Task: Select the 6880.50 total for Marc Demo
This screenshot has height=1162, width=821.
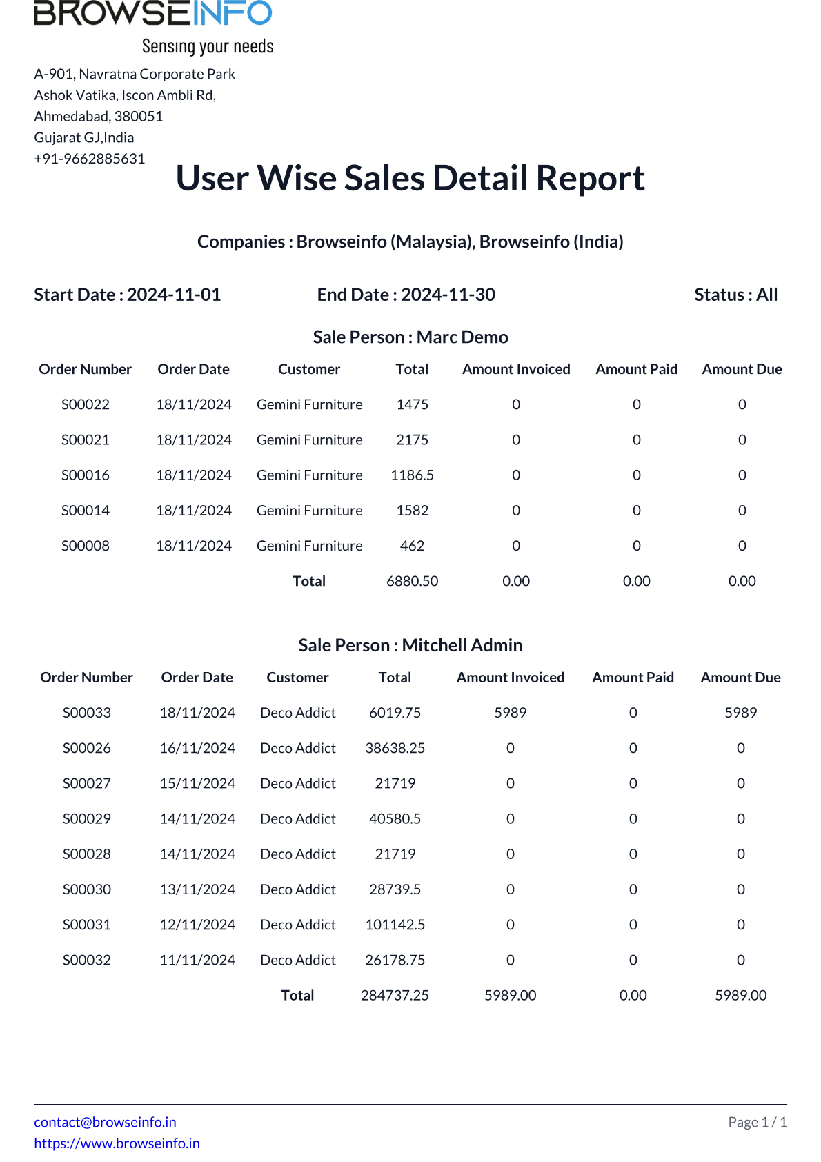Action: 412,581
